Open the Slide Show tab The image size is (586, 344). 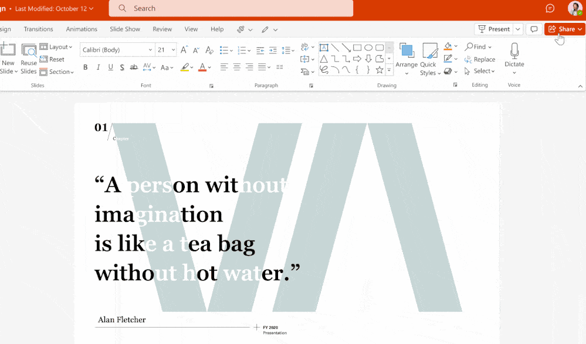click(124, 29)
